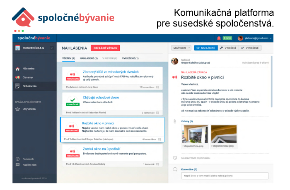Click the house icon for Nástenka
This screenshot has height=190, width=290.
pyautogui.click(x=17, y=69)
